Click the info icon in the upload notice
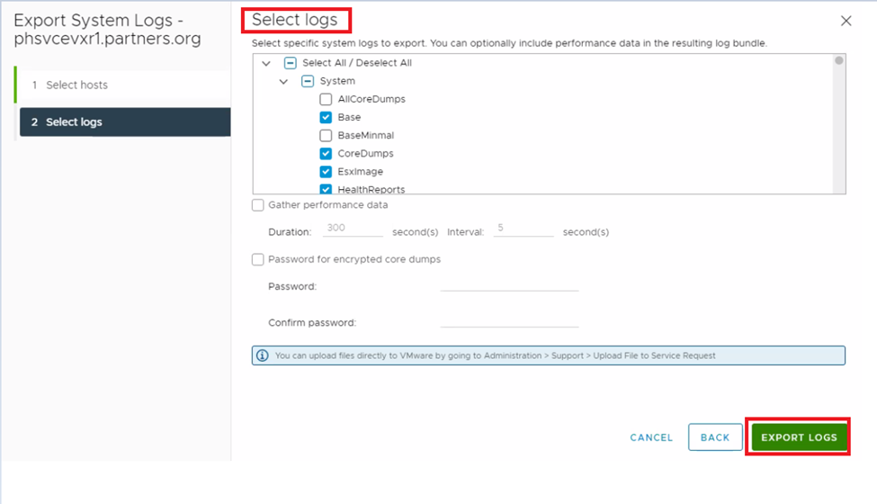Screen dimensions: 877x504 click(x=263, y=355)
